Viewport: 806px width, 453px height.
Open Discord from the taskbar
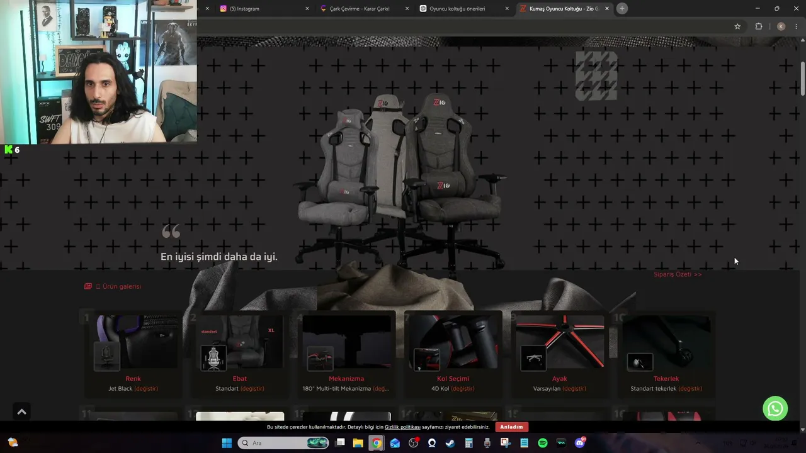pos(580,443)
